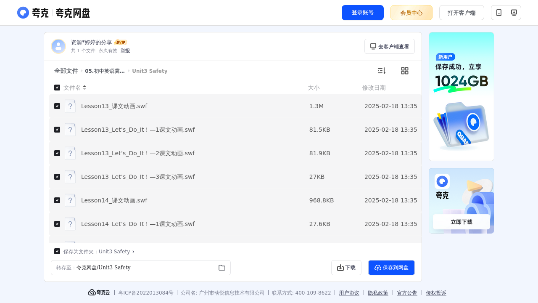Open 侵权投诉 footer link
Screen dimensions: 538x303
(436, 293)
